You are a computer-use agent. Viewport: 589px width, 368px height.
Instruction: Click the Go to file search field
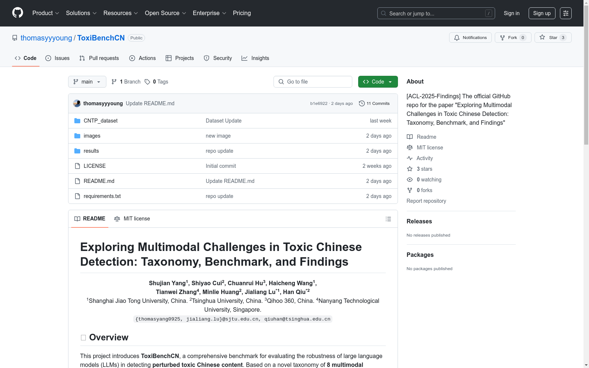coord(313,82)
